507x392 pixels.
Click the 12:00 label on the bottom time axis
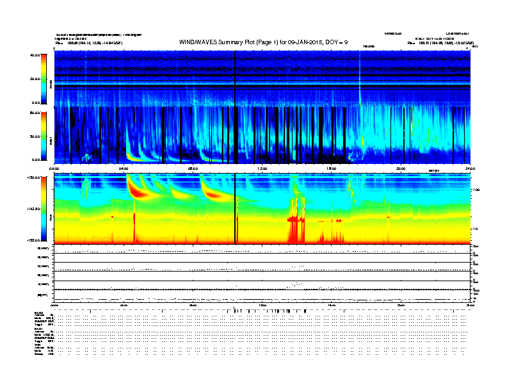pyautogui.click(x=262, y=305)
